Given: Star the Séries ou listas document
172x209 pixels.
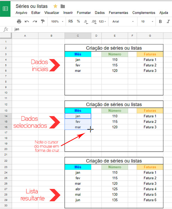Looking at the screenshot, I should pyautogui.click(x=55, y=6).
